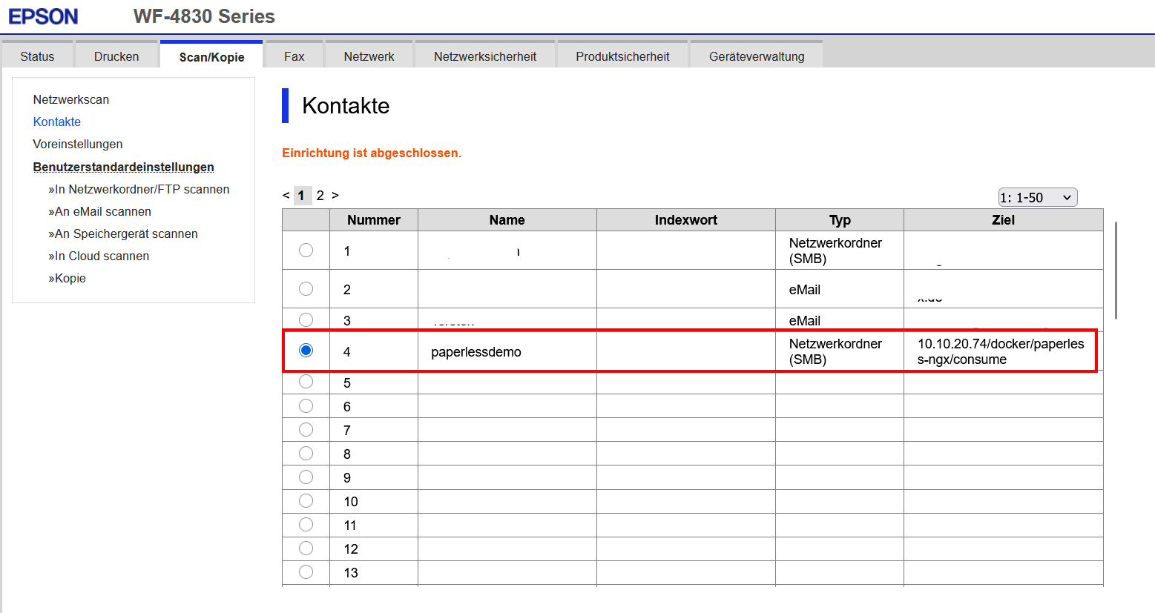Select radio button for row 10

point(306,501)
